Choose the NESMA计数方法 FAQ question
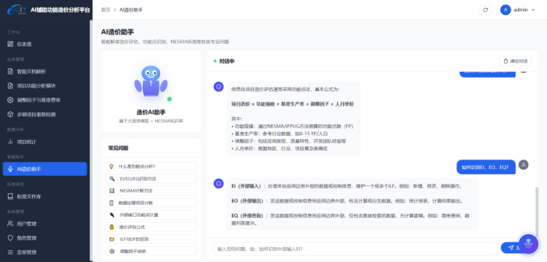The image size is (547, 262). click(150, 190)
